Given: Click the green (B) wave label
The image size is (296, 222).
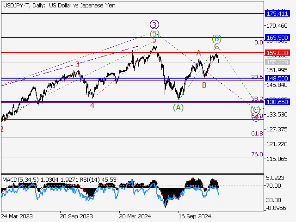Looking at the screenshot, I should [216, 38].
